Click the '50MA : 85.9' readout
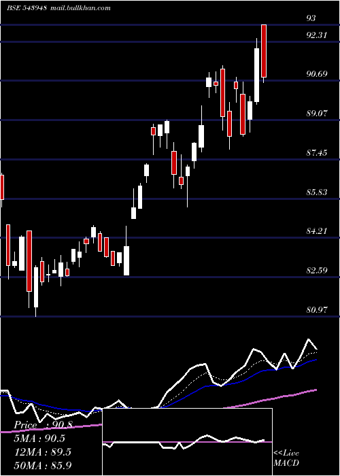The height and width of the screenshot is (476, 340). click(x=43, y=465)
